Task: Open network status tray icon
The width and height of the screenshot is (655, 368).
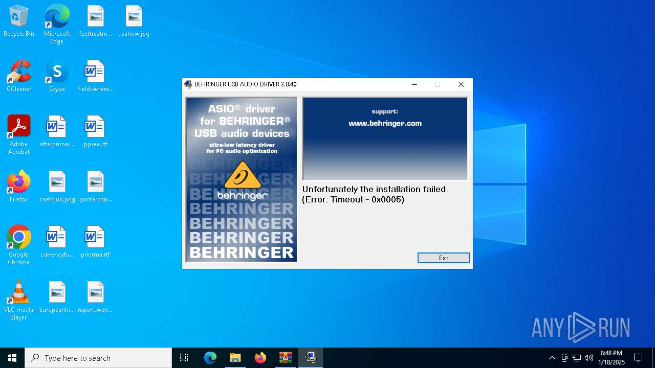Action: coord(577,358)
